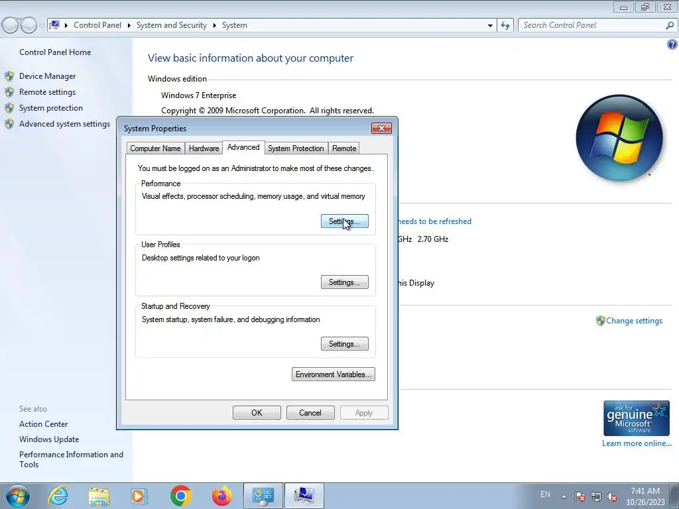The height and width of the screenshot is (509, 679).
Task: Go to Control Panel Home
Action: (x=55, y=52)
